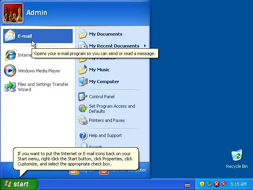The width and height of the screenshot is (253, 190).
Task: Click the Recycle Bin label text
Action: pyautogui.click(x=237, y=166)
